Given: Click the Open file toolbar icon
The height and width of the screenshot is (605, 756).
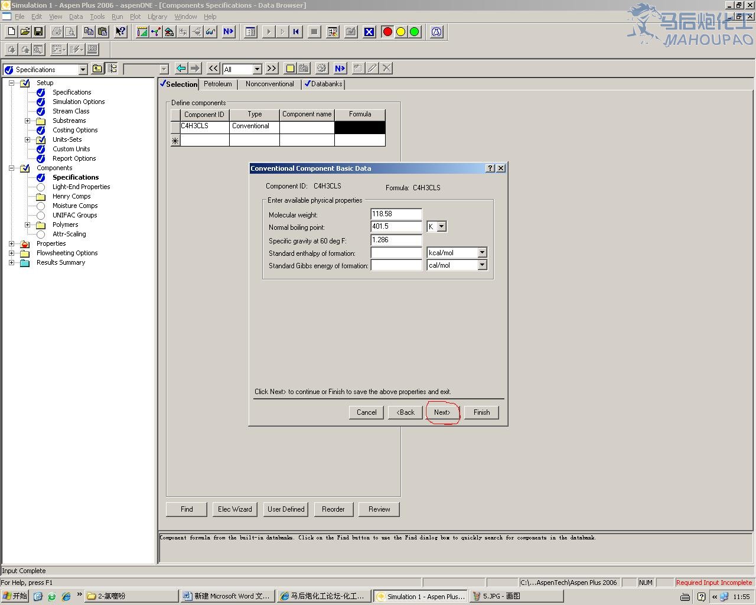Looking at the screenshot, I should point(24,32).
